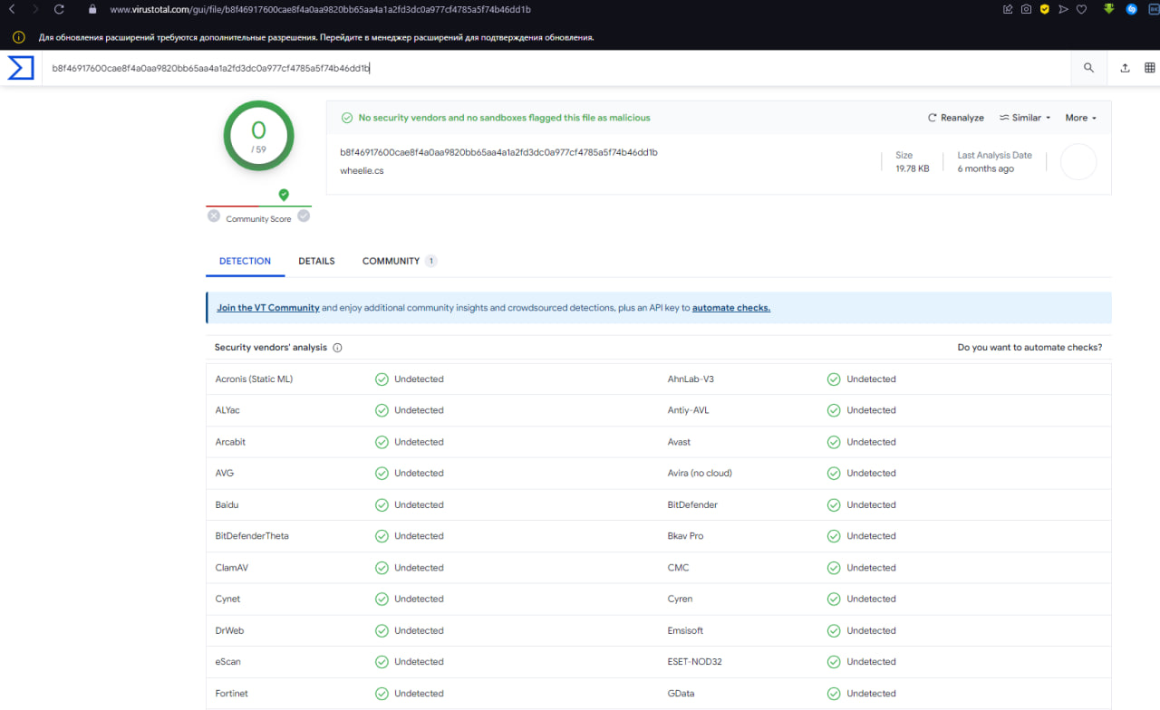
Task: Click the Arcabit vendor name
Action: point(230,442)
